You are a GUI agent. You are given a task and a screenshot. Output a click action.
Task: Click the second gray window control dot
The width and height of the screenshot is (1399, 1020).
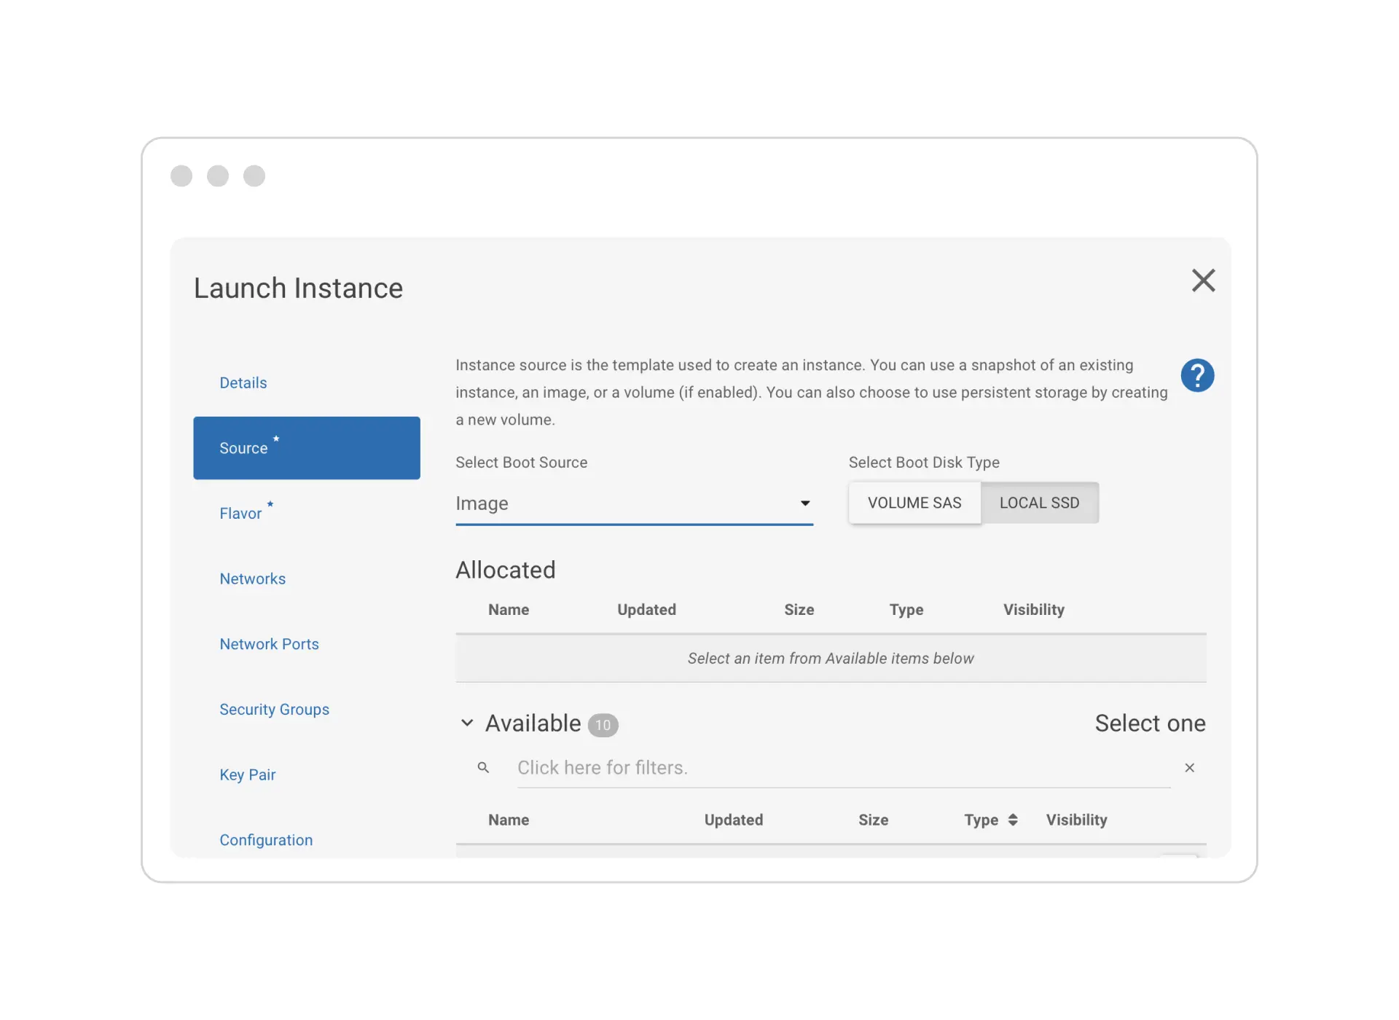(x=218, y=176)
